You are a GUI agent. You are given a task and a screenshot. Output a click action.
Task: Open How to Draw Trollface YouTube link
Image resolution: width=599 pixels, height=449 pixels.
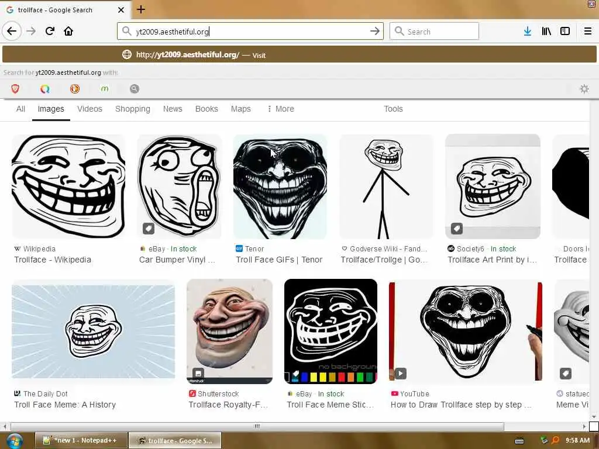click(461, 405)
